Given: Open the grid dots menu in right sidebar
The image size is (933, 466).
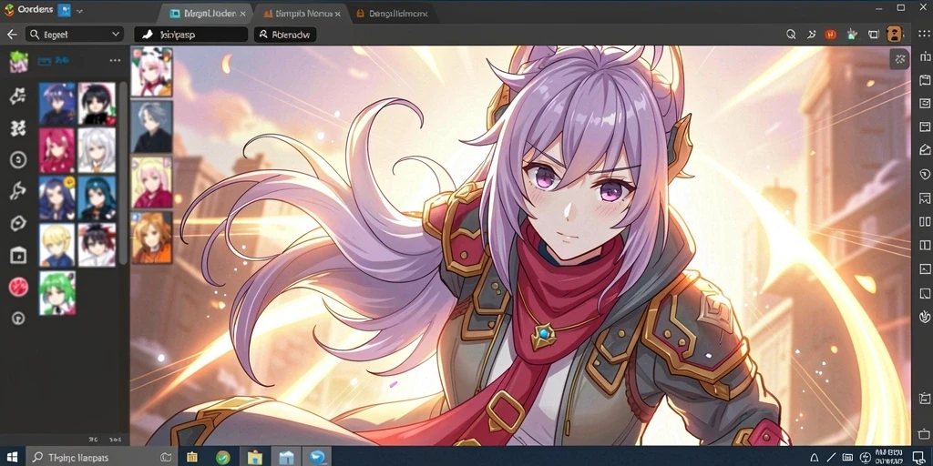Looking at the screenshot, I should tap(924, 34).
